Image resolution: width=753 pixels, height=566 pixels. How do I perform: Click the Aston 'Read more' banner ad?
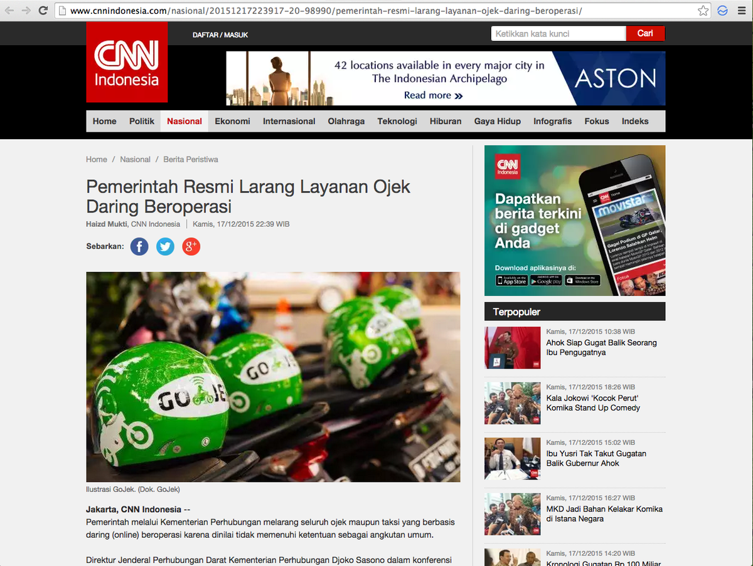click(446, 78)
